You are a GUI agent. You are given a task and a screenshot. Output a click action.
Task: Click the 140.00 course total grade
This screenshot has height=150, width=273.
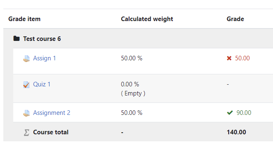coord(236,132)
